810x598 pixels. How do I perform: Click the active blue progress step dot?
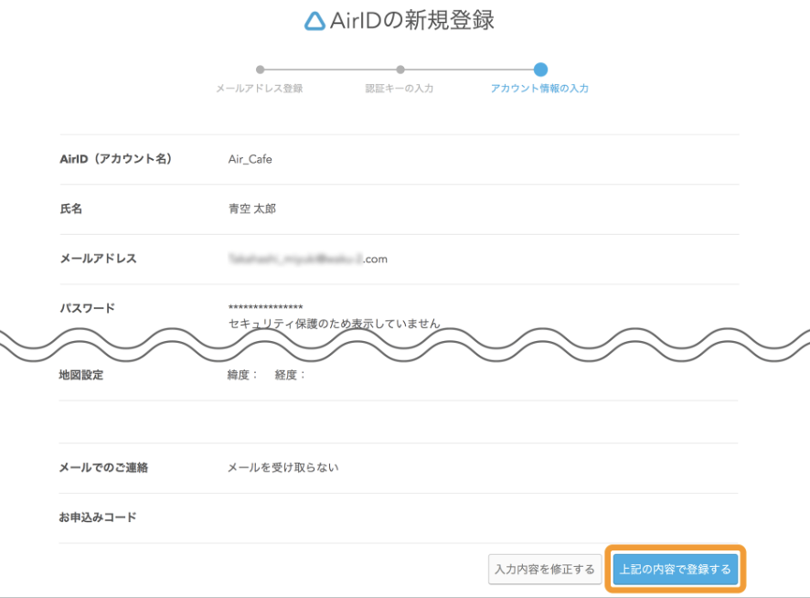pyautogui.click(x=541, y=69)
